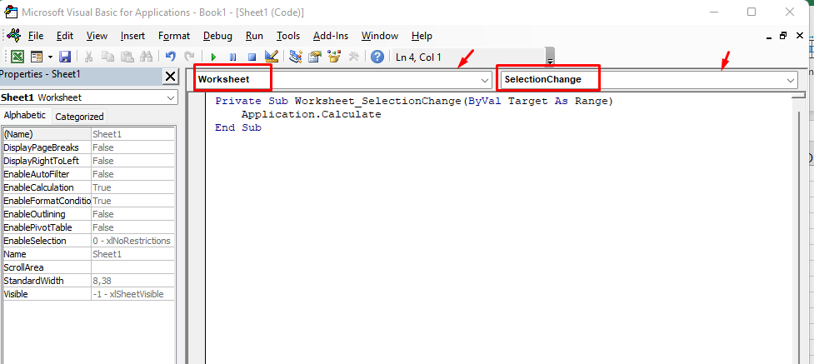Run the macro with green play icon
814x364 pixels.
[213, 57]
